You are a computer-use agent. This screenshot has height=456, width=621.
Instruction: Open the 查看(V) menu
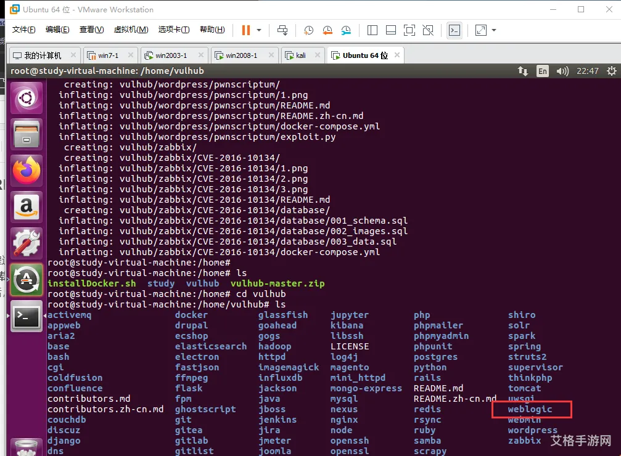[x=91, y=30]
